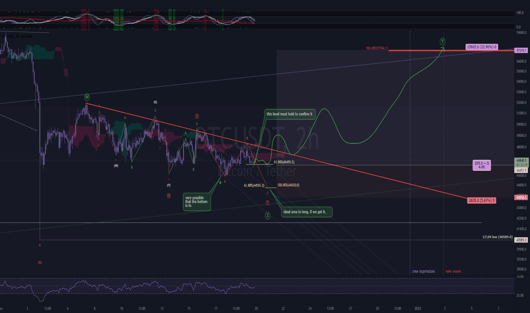This screenshot has width=530, height=313.
Task: Select the 100.0 oscillator axis label
Action: [520, 13]
